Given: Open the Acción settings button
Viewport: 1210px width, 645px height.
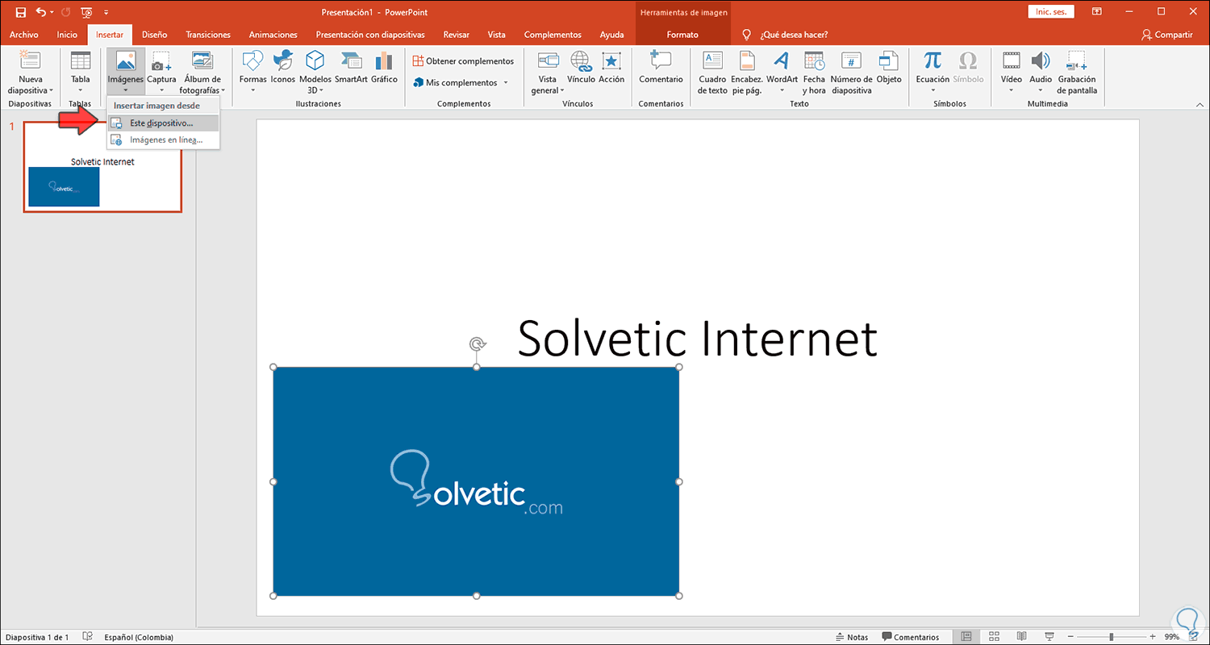Looking at the screenshot, I should point(611,66).
